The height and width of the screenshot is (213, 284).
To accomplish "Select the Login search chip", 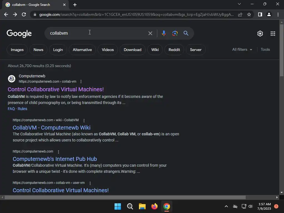I will (x=58, y=50).
